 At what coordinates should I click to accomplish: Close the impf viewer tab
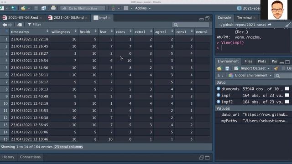click(x=109, y=18)
